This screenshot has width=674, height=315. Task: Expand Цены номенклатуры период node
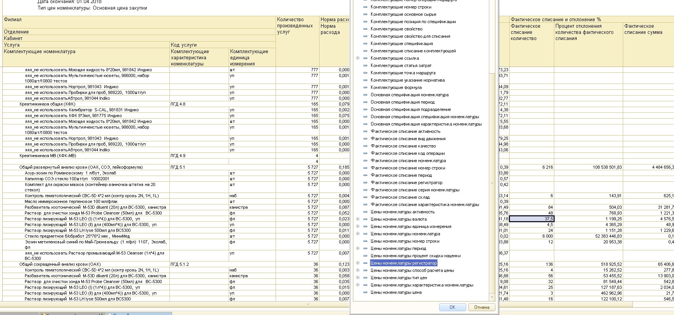[x=358, y=248]
